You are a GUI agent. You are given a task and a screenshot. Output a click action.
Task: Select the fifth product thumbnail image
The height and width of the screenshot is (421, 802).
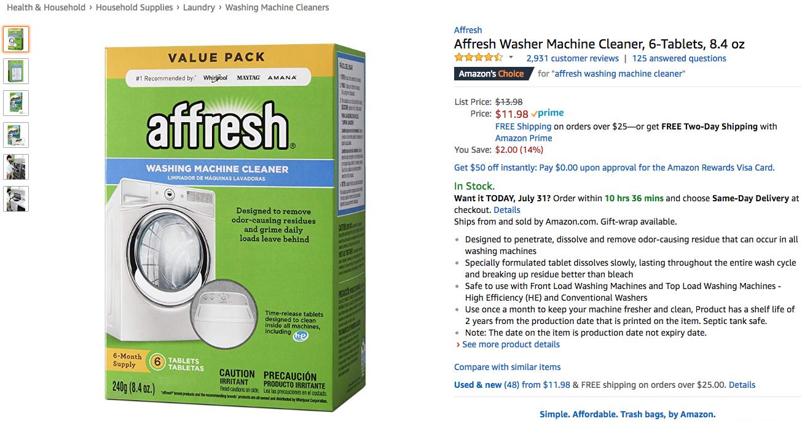click(x=15, y=167)
